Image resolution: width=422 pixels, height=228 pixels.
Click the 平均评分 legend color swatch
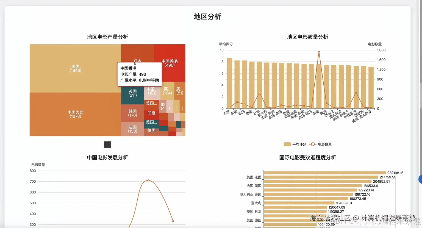pos(287,144)
